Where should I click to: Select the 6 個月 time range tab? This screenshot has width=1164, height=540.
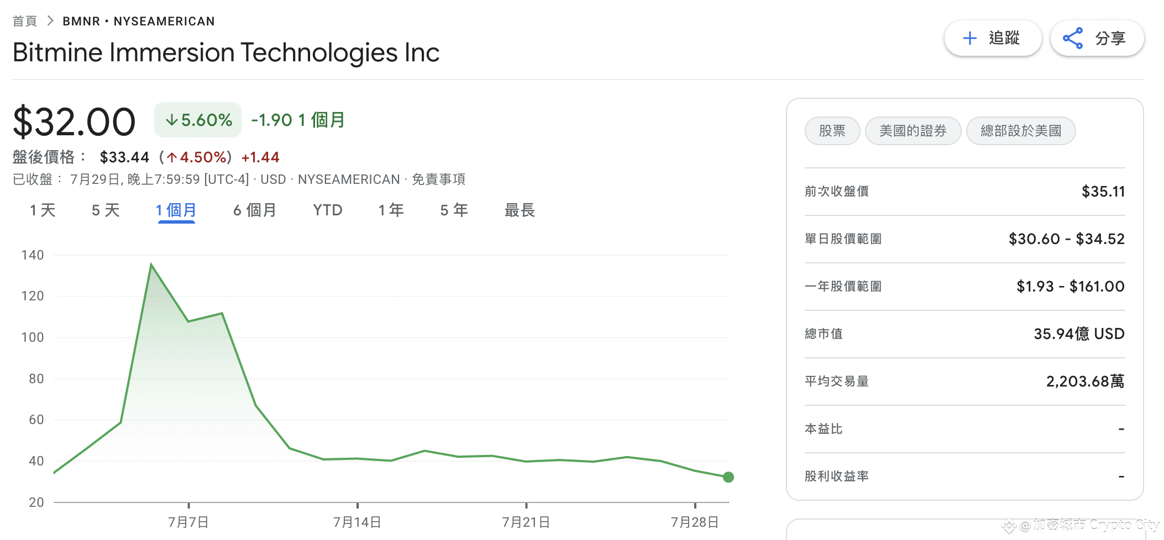pyautogui.click(x=254, y=210)
